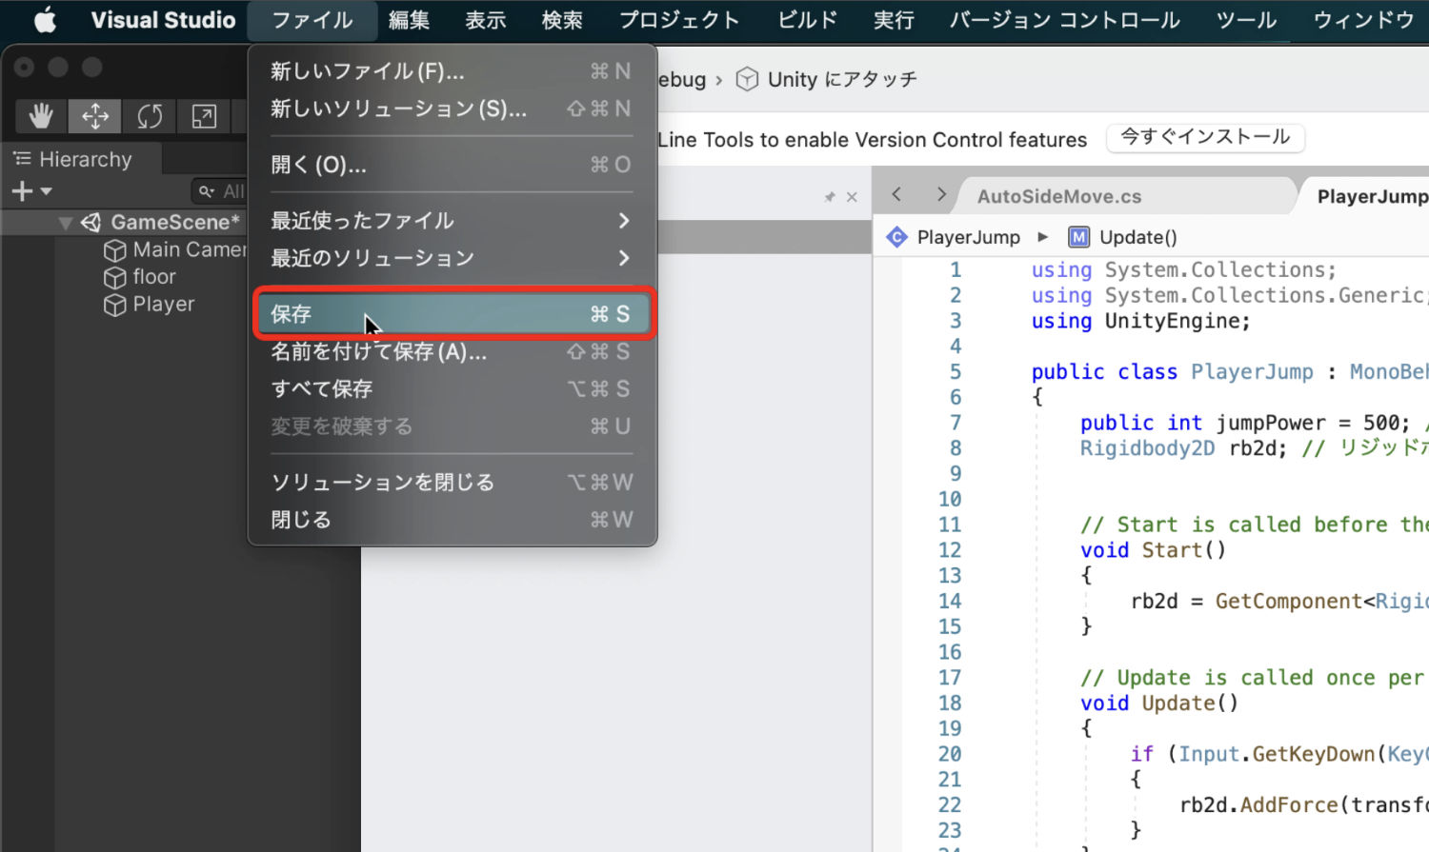Open the 編集 menu
The image size is (1429, 852).
pyautogui.click(x=409, y=20)
